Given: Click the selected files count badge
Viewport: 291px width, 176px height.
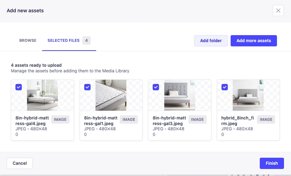Looking at the screenshot, I should (86, 41).
